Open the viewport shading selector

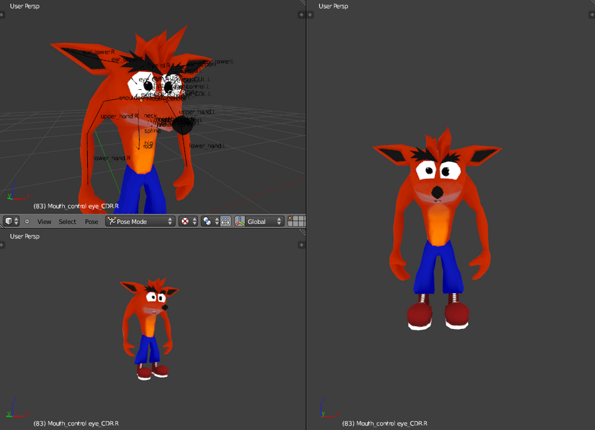point(188,221)
